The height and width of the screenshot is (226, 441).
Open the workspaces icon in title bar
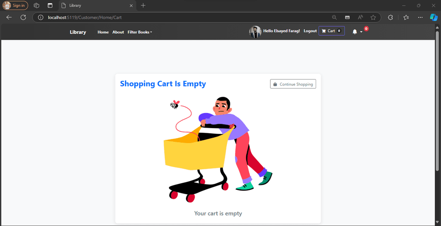click(x=36, y=5)
